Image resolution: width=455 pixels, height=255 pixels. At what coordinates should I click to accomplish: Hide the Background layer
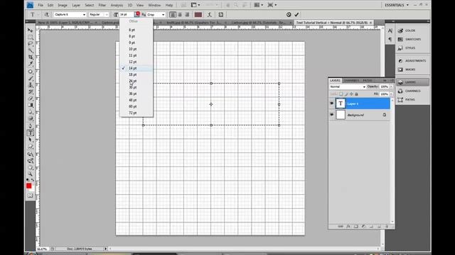tap(332, 115)
